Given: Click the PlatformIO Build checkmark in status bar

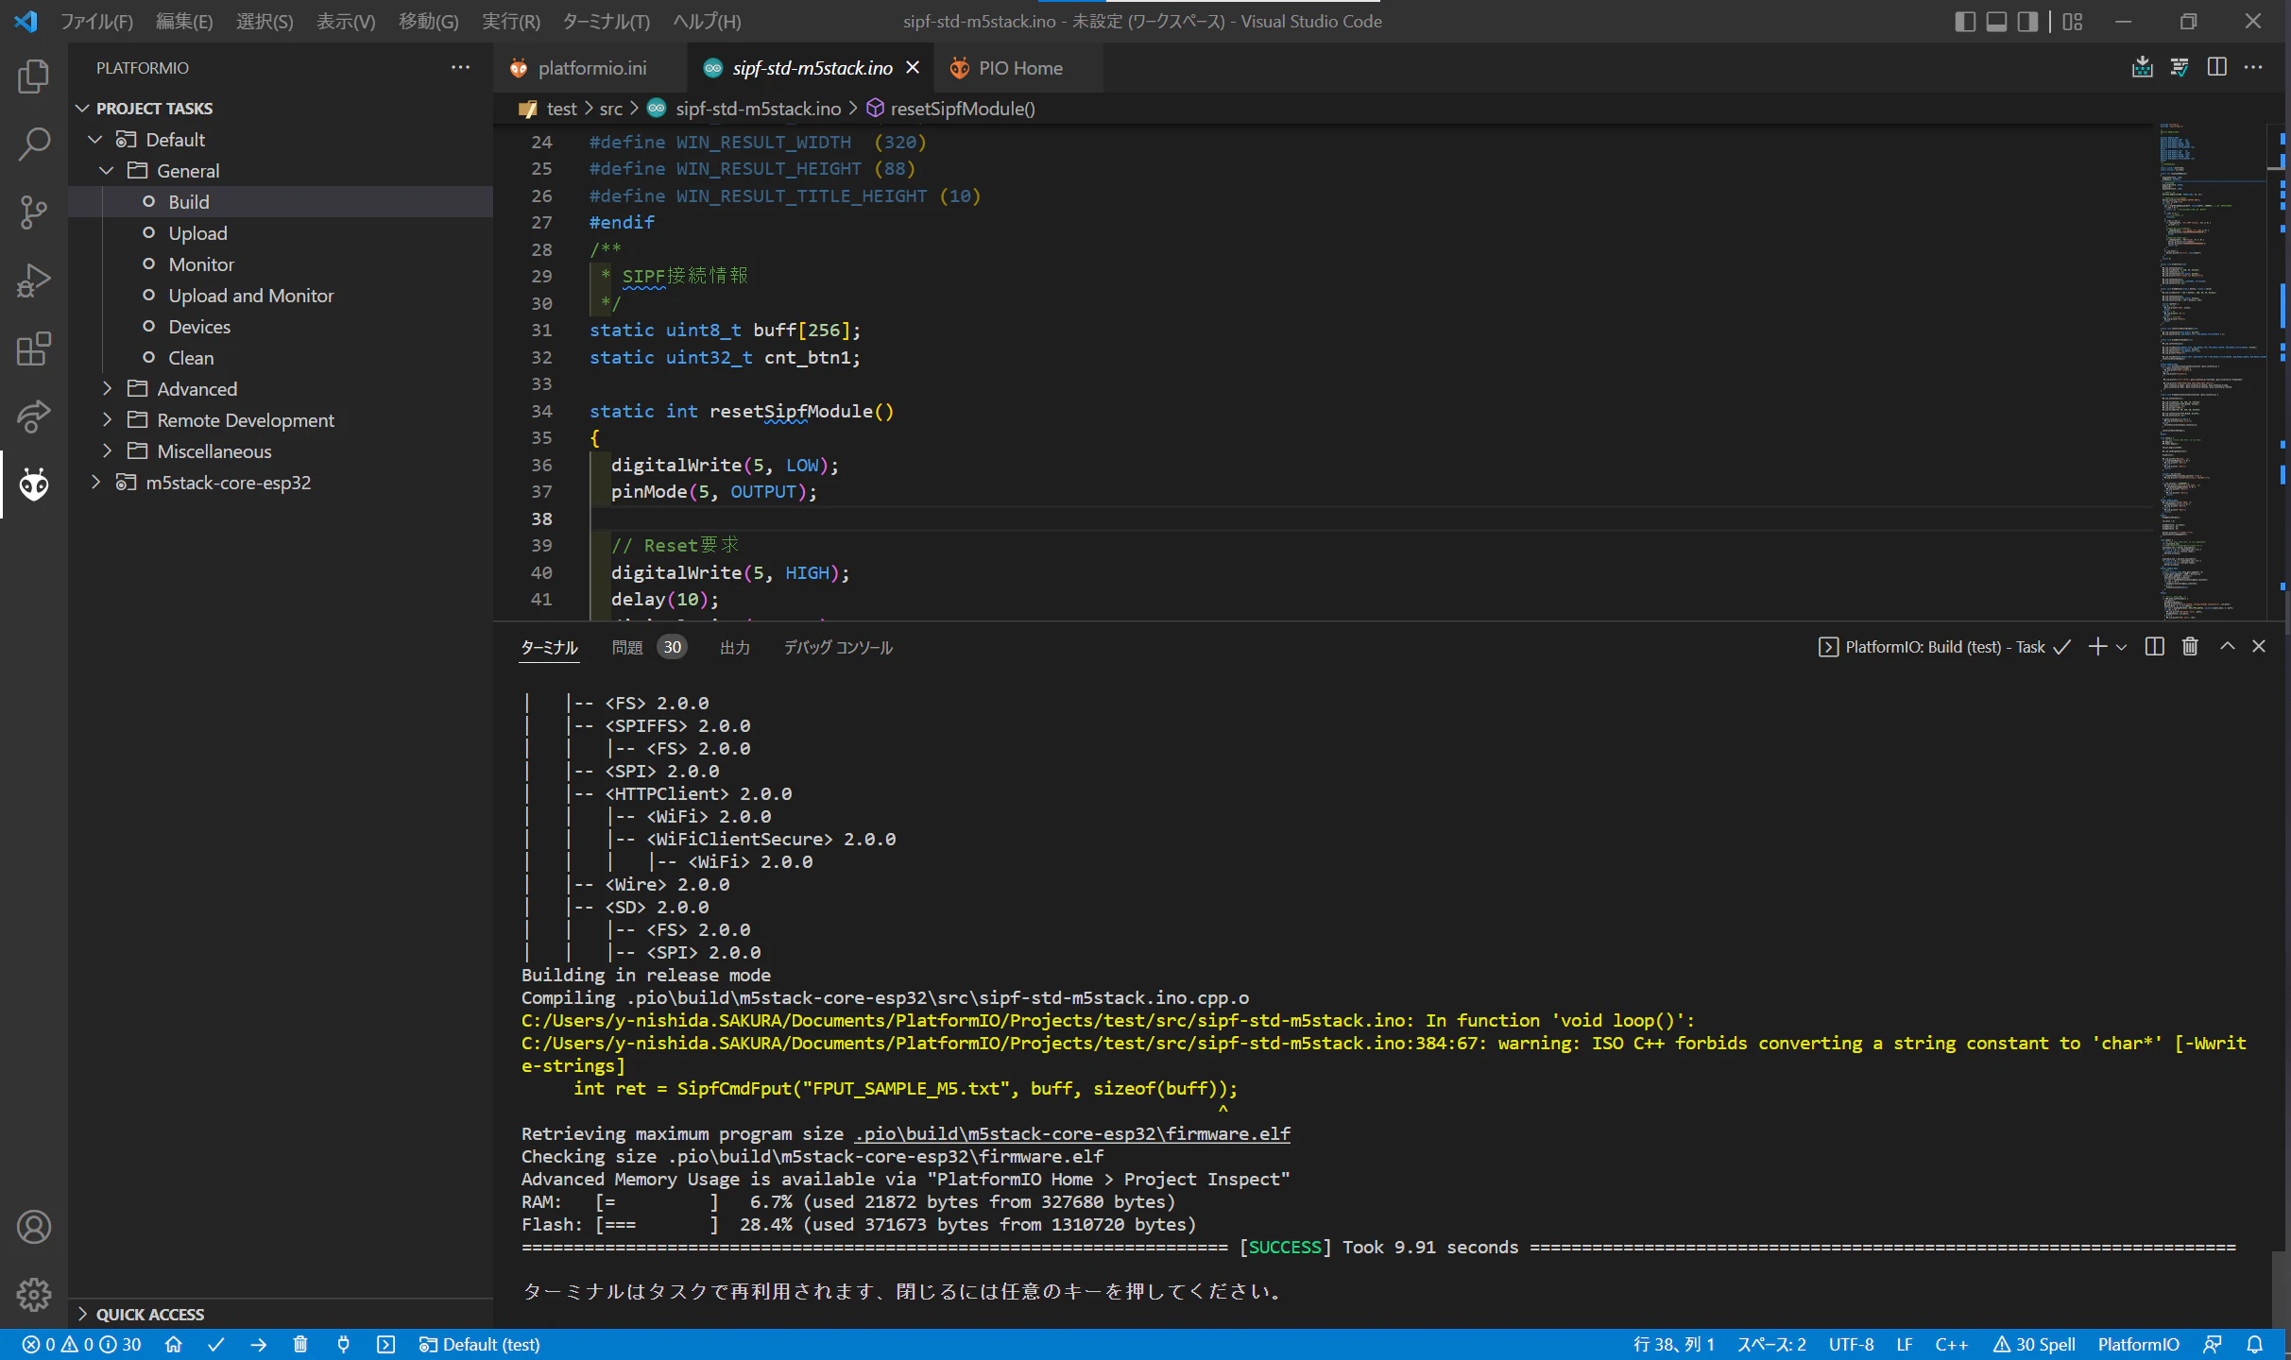Looking at the screenshot, I should pyautogui.click(x=215, y=1344).
